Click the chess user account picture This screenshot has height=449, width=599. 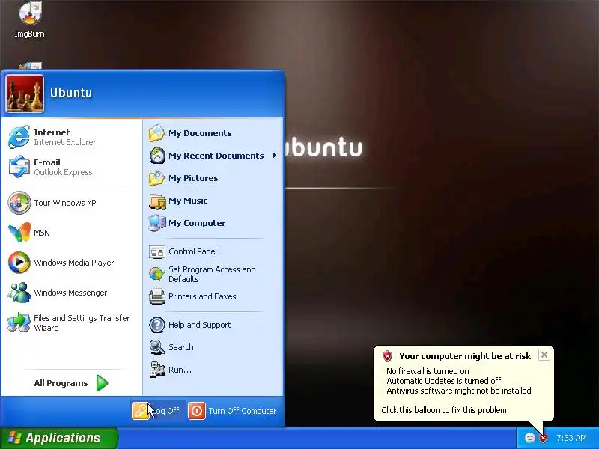click(x=25, y=94)
